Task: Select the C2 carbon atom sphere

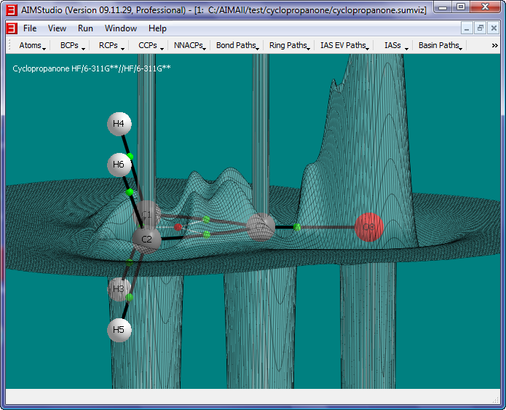Action: point(146,239)
